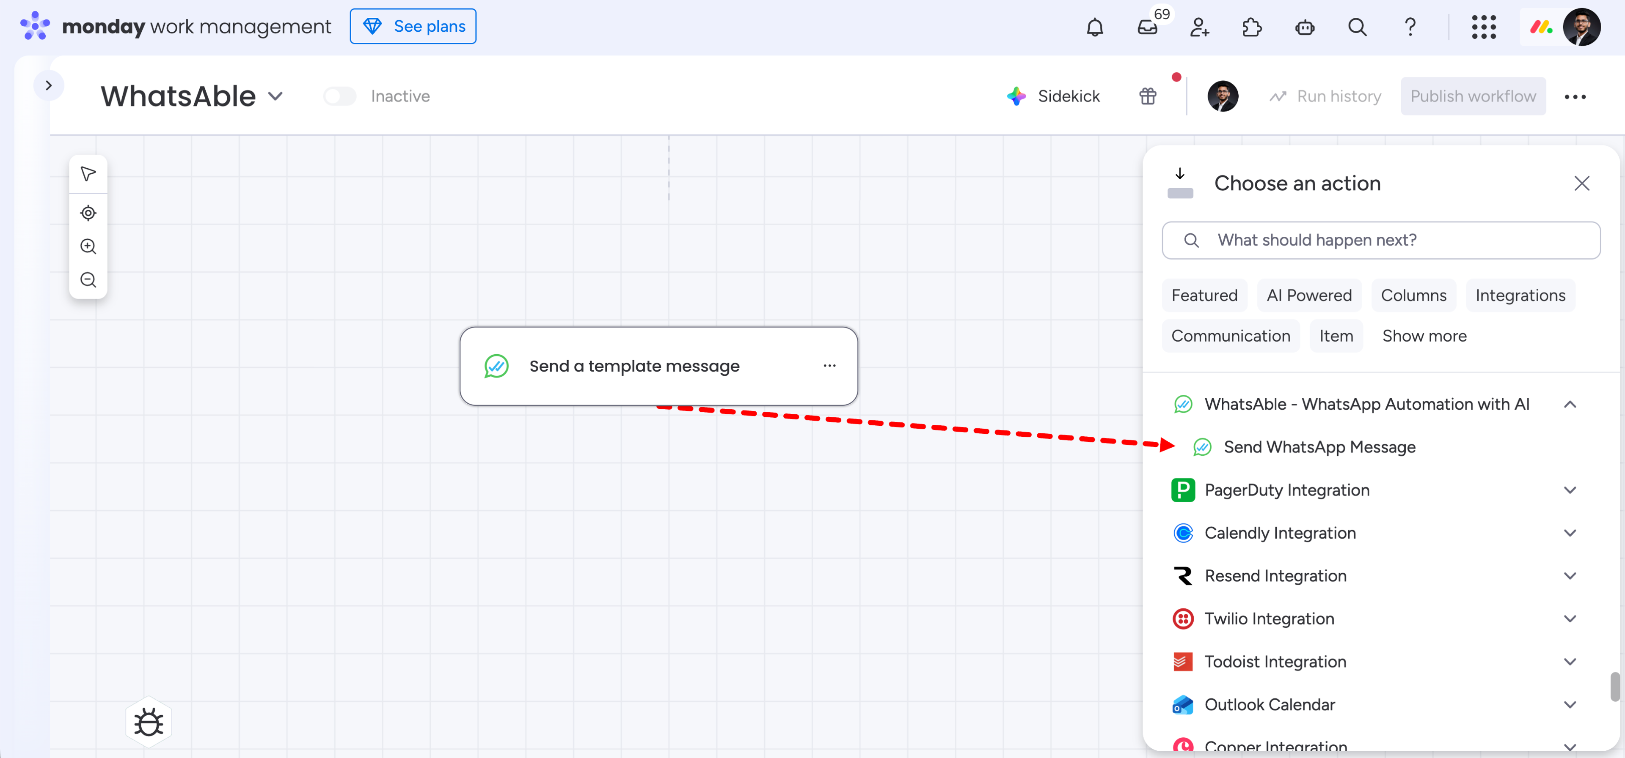
Task: Toggle the workflow from Inactive to active
Action: click(339, 96)
